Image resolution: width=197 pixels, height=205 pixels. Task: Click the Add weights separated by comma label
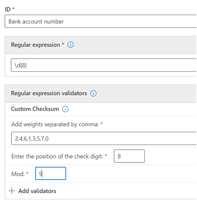pos(55,124)
